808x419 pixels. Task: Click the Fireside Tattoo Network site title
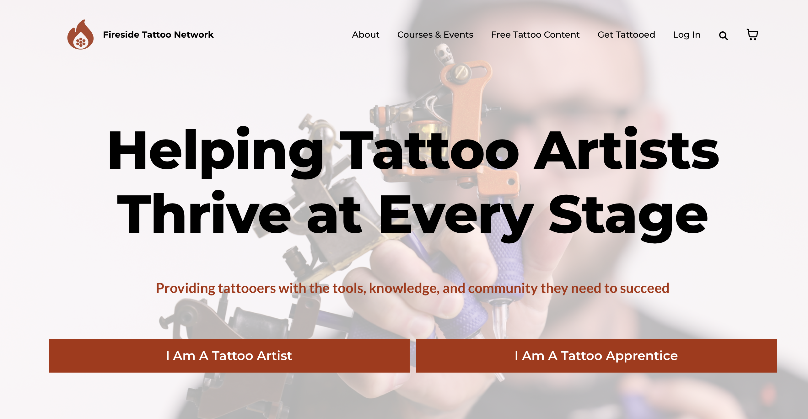(158, 34)
